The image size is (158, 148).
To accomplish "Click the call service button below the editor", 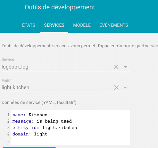I will point(29,148).
